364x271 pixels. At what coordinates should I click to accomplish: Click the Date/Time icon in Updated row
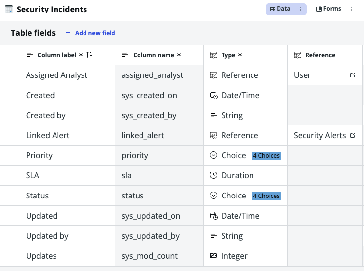(214, 216)
